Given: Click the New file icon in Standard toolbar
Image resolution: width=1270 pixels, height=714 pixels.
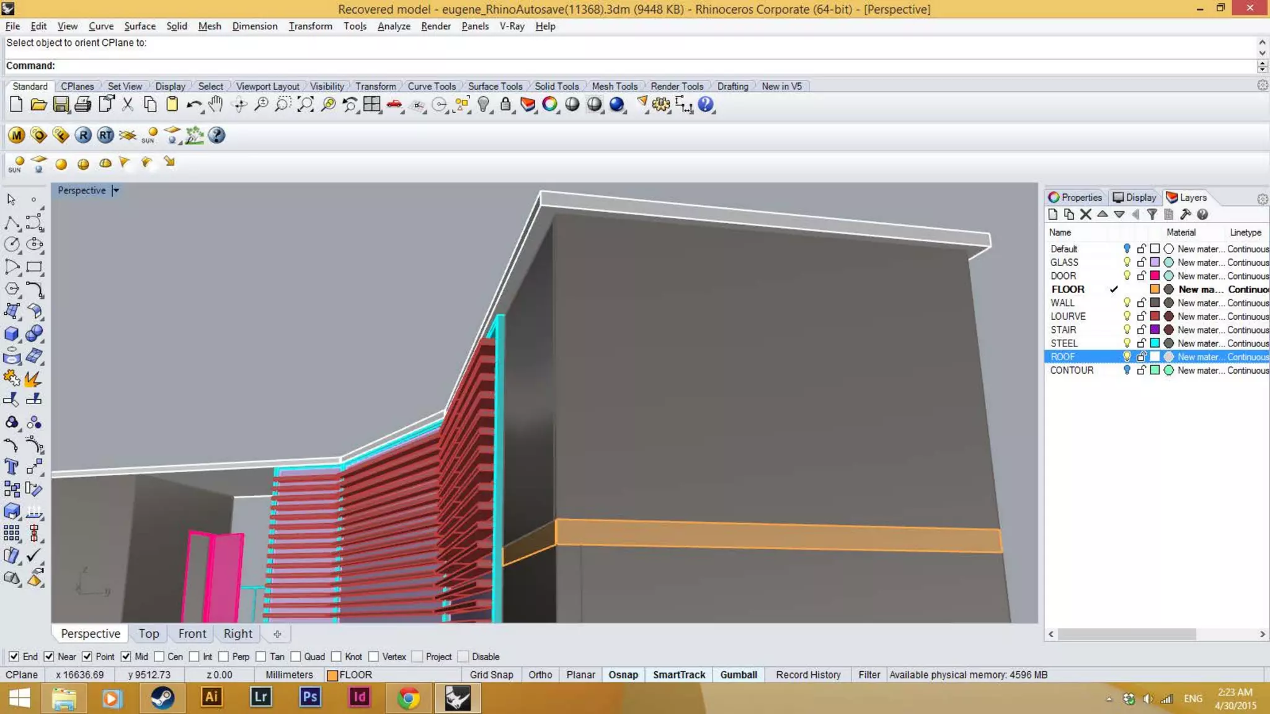Looking at the screenshot, I should click(x=16, y=105).
